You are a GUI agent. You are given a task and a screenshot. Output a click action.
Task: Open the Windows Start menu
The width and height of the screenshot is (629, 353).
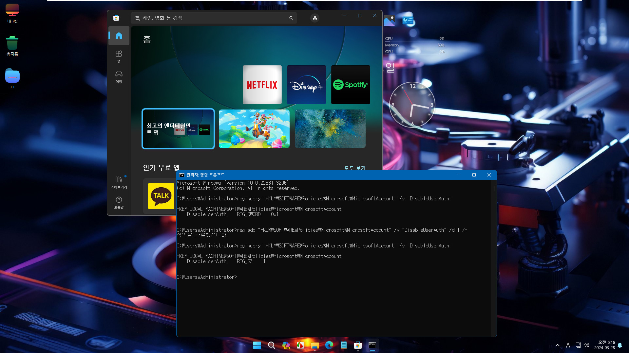coord(257,345)
